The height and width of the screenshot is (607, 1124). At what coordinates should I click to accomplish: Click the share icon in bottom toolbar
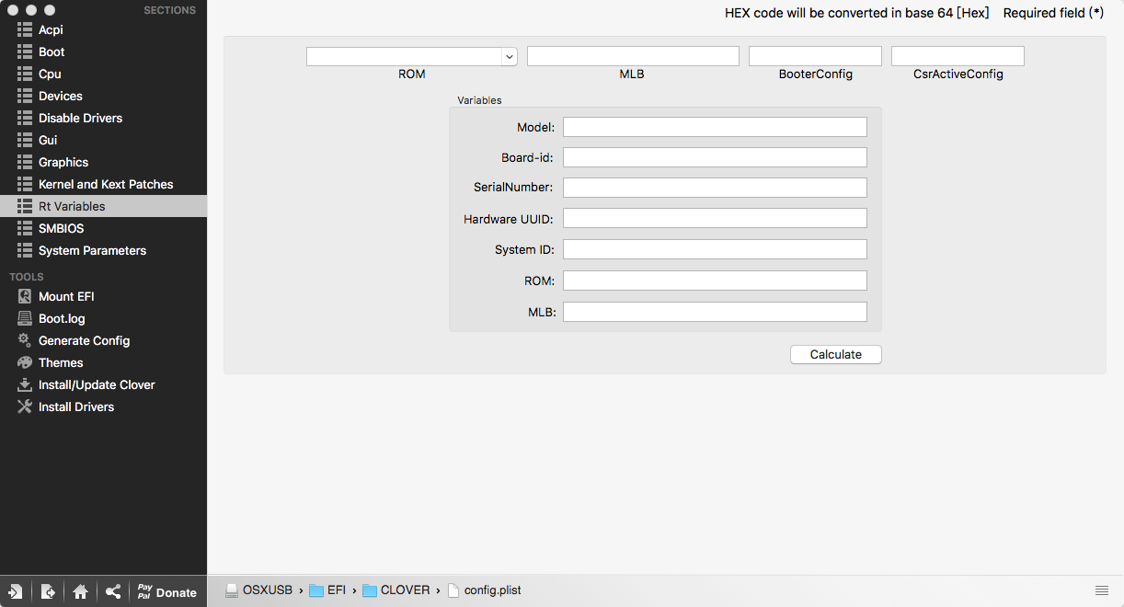pyautogui.click(x=112, y=591)
